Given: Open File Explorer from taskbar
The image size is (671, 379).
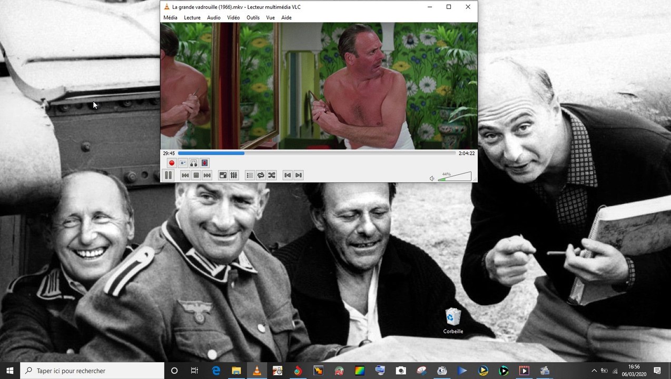Looking at the screenshot, I should coord(236,371).
